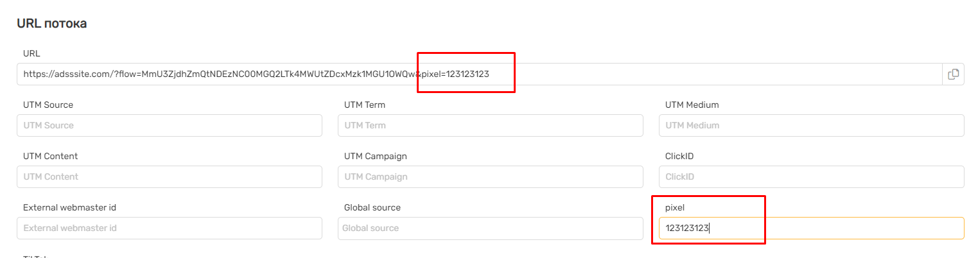The height and width of the screenshot is (258, 978).
Task: Focus the UTM Content input field
Action: point(169,177)
